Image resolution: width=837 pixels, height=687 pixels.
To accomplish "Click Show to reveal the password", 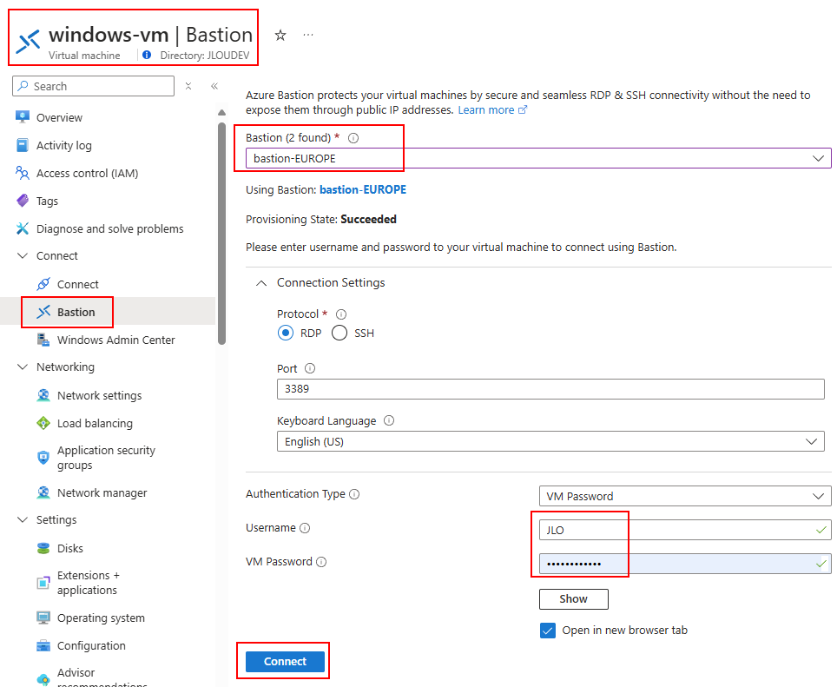I will click(573, 599).
